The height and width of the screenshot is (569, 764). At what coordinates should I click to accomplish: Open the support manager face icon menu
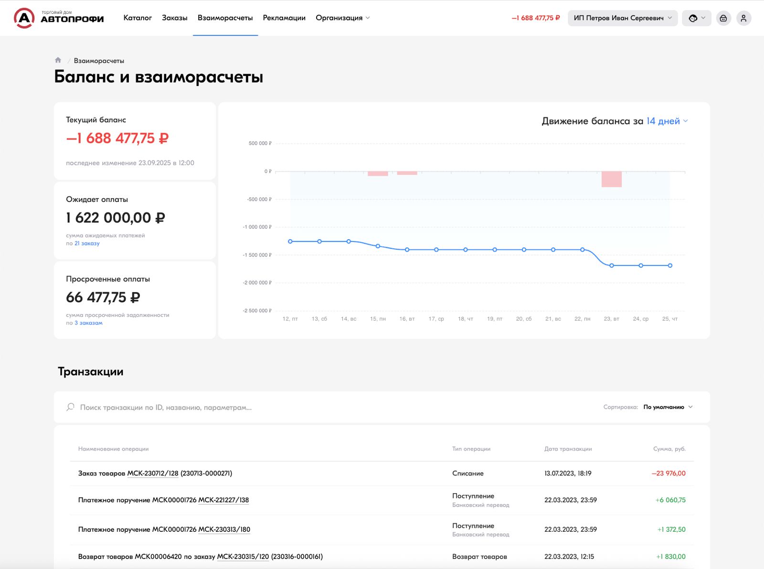click(696, 18)
